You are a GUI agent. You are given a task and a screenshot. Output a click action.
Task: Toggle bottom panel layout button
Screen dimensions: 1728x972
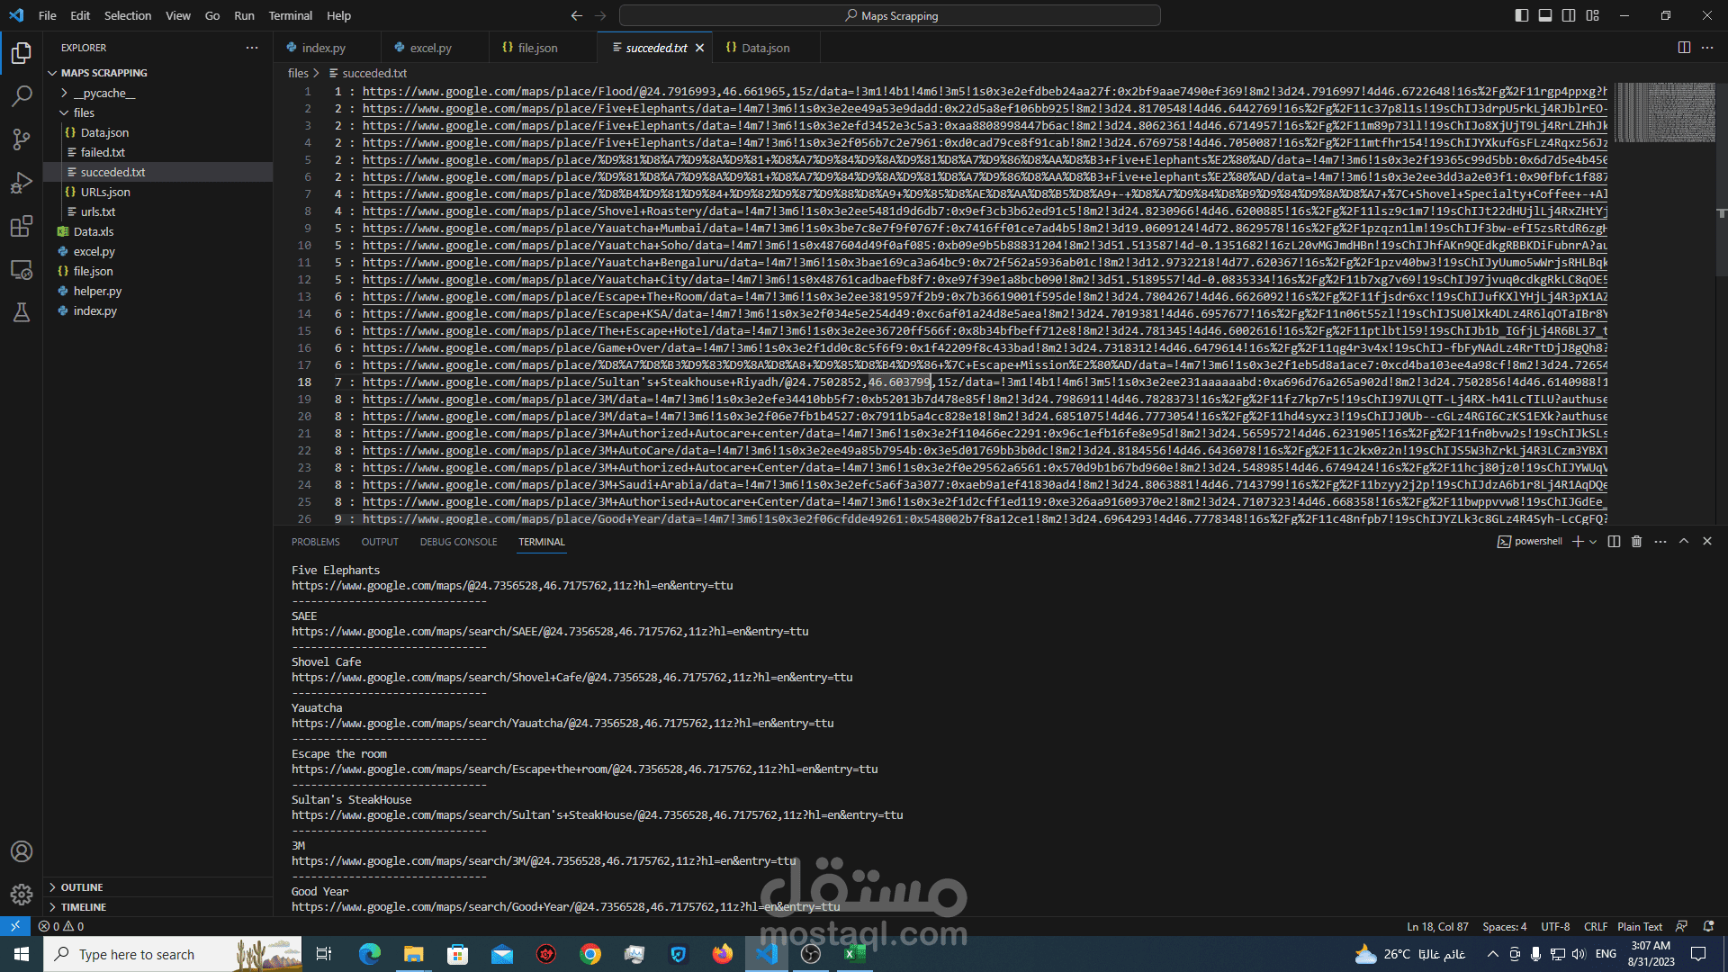tap(1545, 15)
